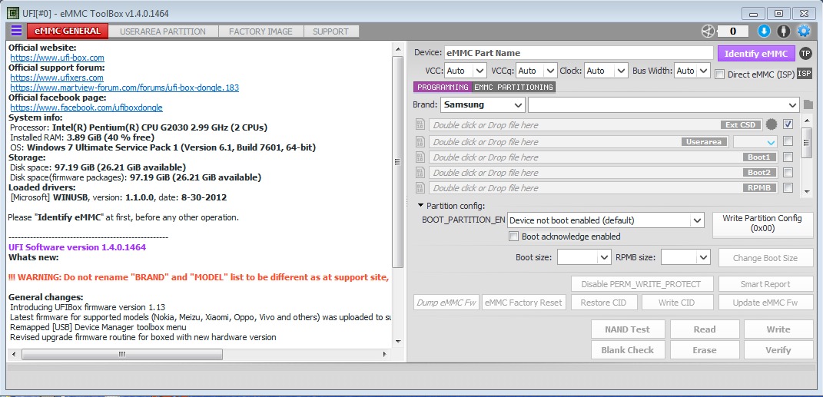Click the Write button
The image size is (823, 397).
point(778,329)
